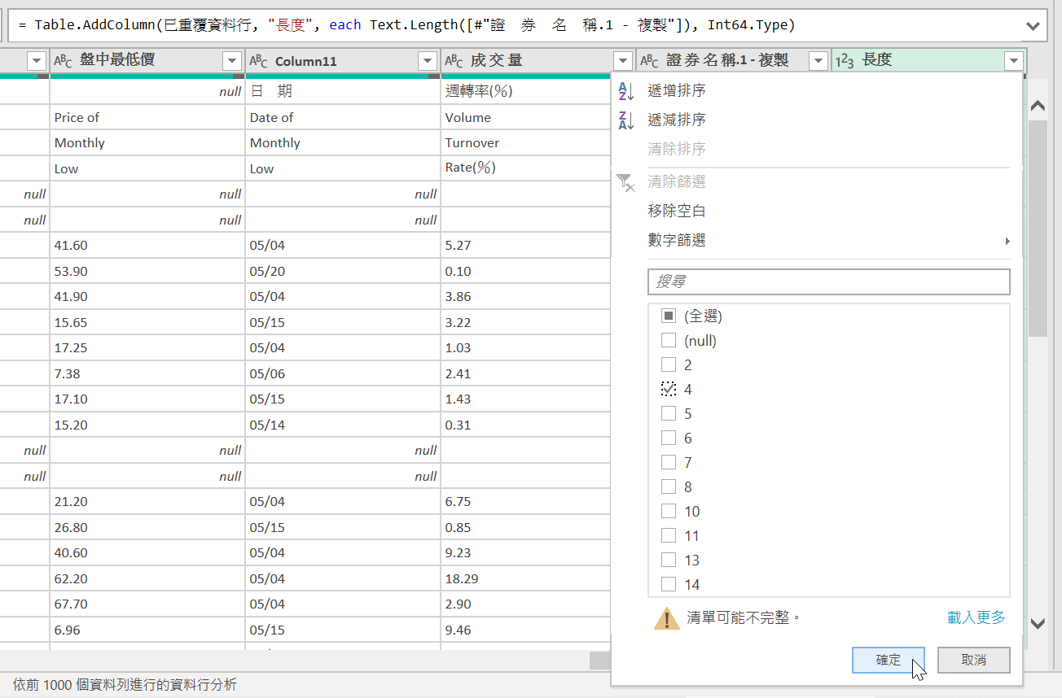The height and width of the screenshot is (698, 1062).
Task: Click the cell with value 18.29
Action: (526, 579)
